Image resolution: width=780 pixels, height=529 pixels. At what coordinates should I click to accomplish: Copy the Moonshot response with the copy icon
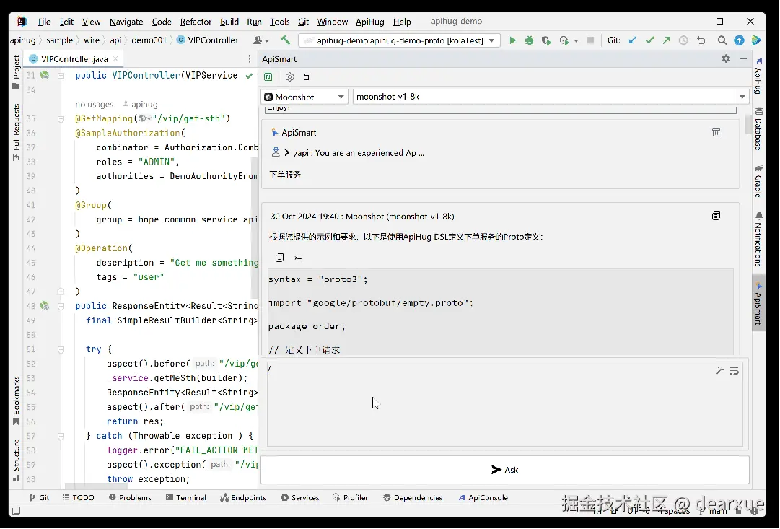716,216
